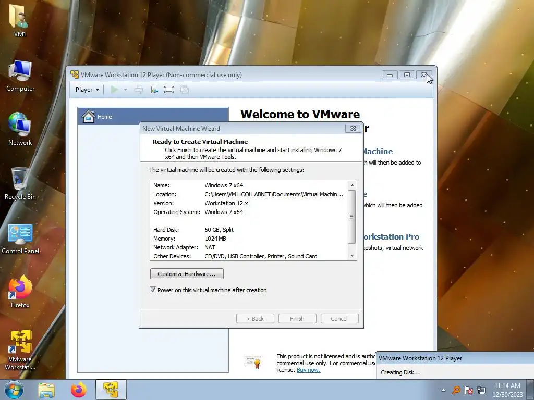Select the Computer desktop icon

[x=20, y=76]
